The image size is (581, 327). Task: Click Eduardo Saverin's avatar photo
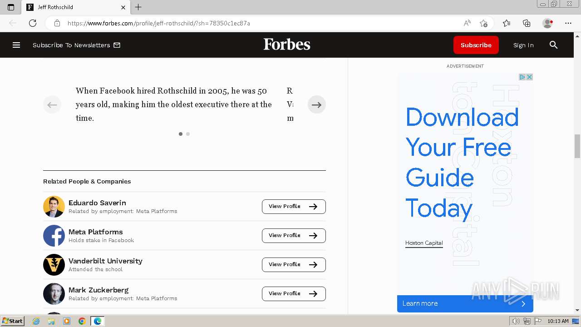(54, 207)
